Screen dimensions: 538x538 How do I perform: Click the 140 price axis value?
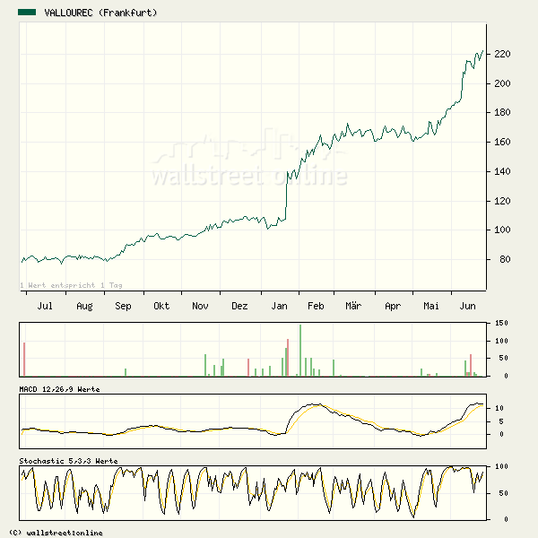(502, 171)
